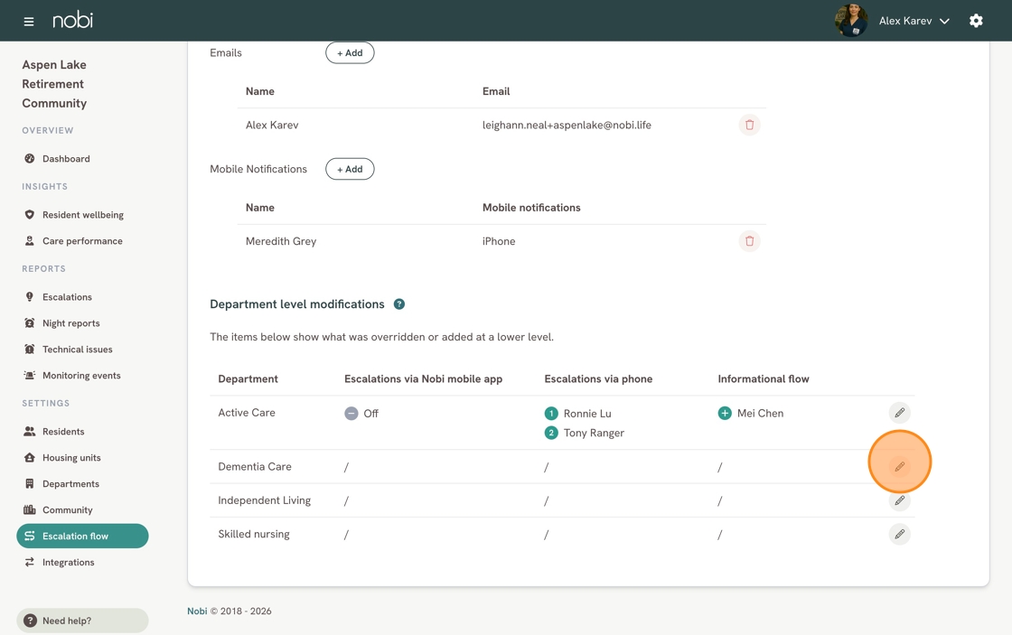1012x635 pixels.
Task: Click the Monitoring events icon
Action: tap(29, 376)
